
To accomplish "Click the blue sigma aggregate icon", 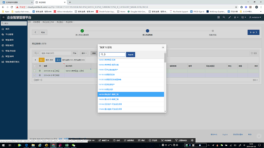I will [x=58, y=60].
